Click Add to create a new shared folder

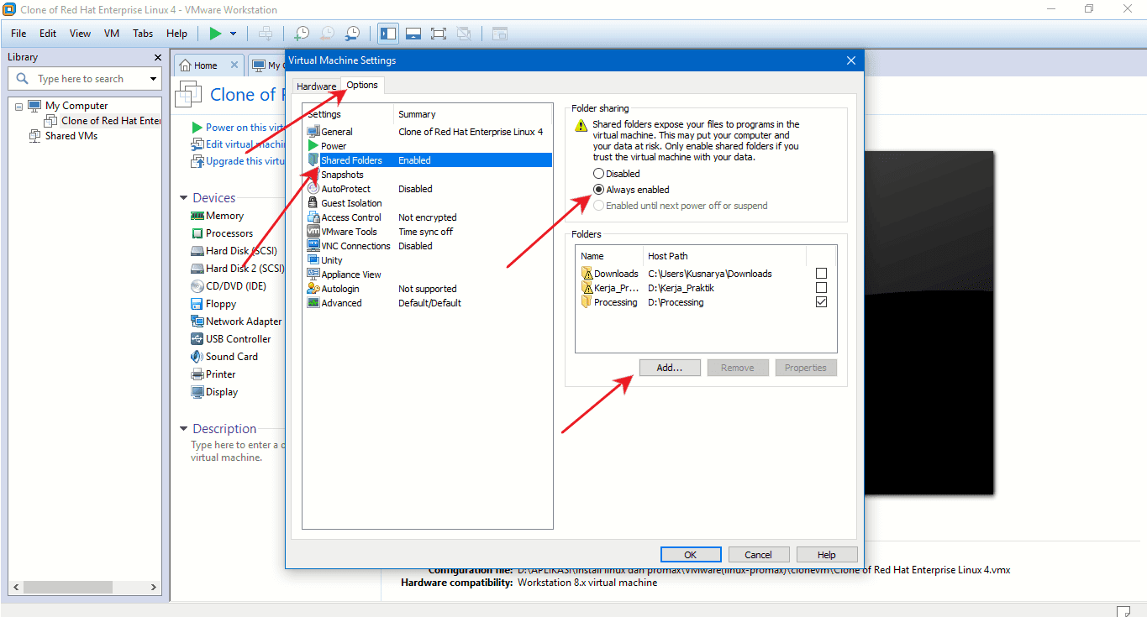click(670, 367)
